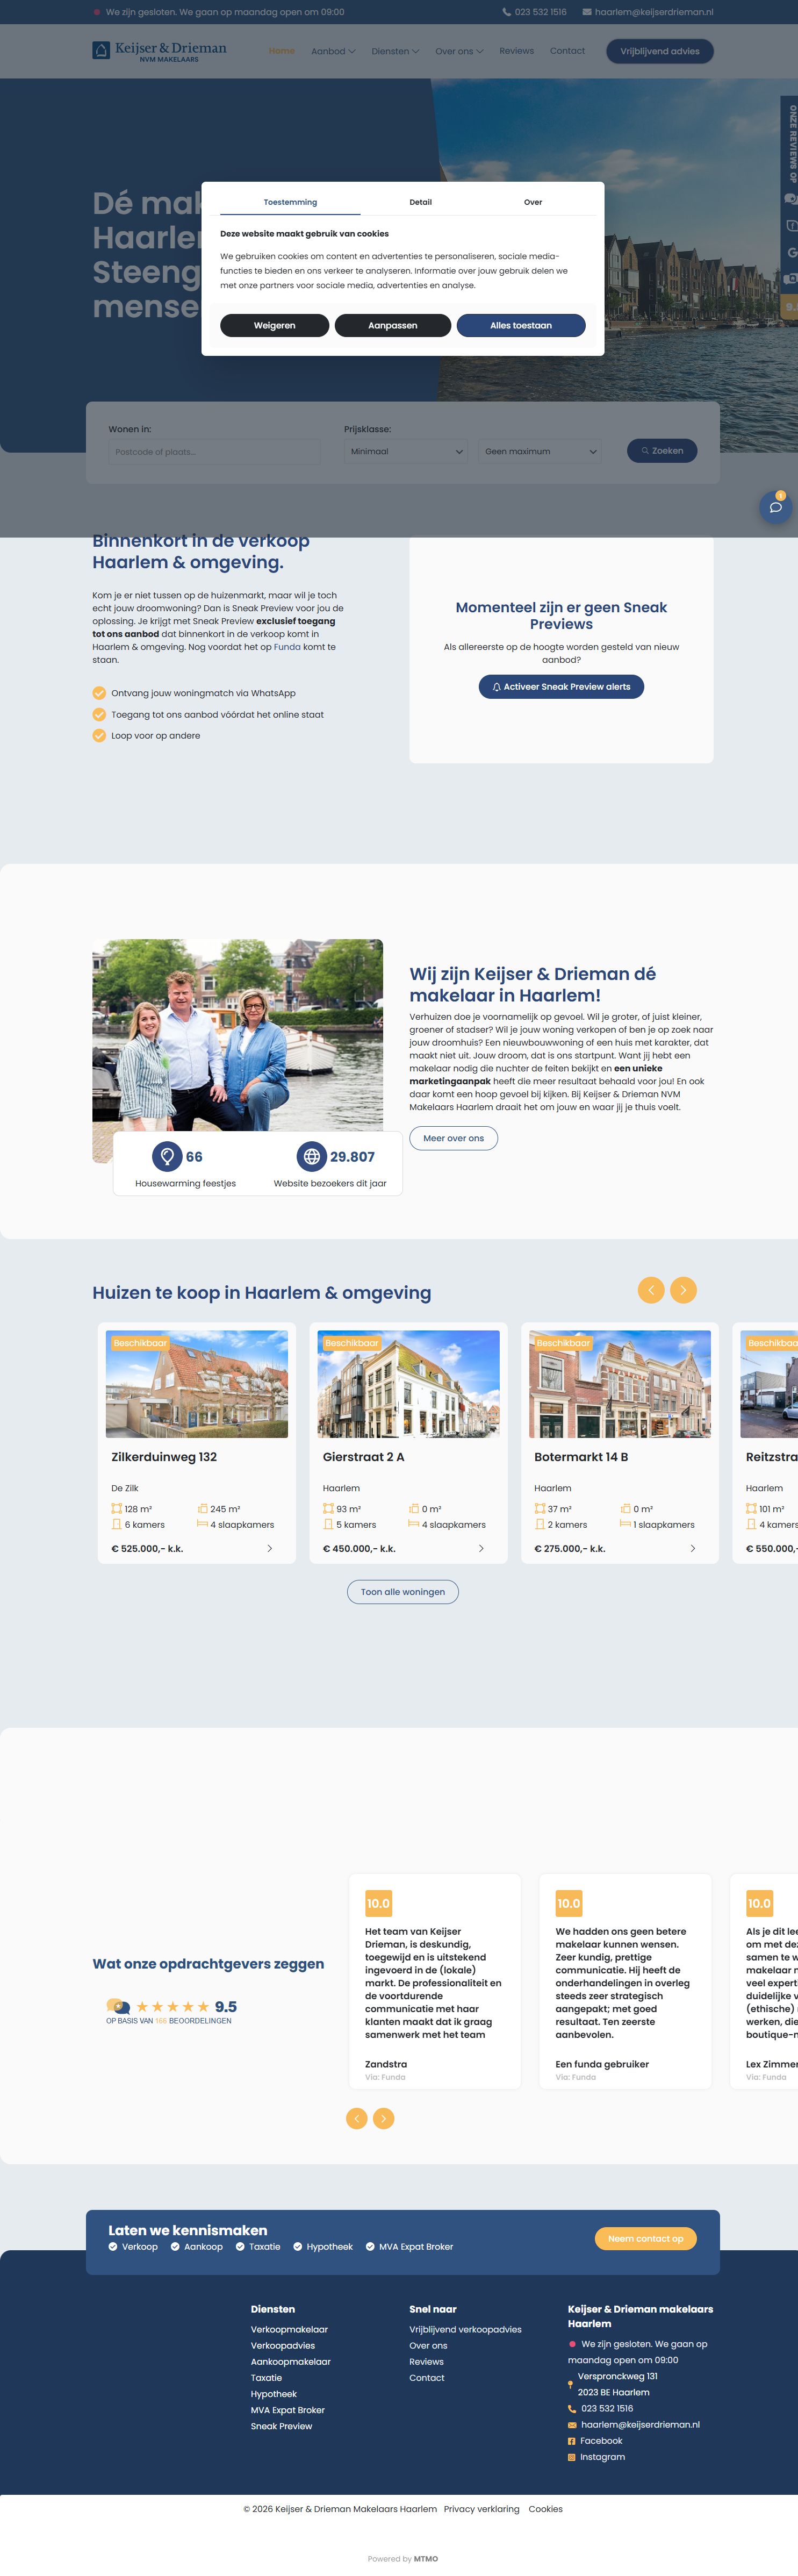Expand the Diensten navigation dropdown
Image resolution: width=798 pixels, height=2576 pixels.
[395, 51]
